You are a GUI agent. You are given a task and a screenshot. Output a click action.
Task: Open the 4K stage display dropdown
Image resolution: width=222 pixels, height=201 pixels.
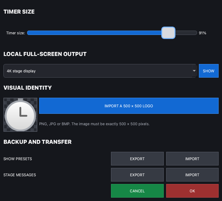[100, 71]
